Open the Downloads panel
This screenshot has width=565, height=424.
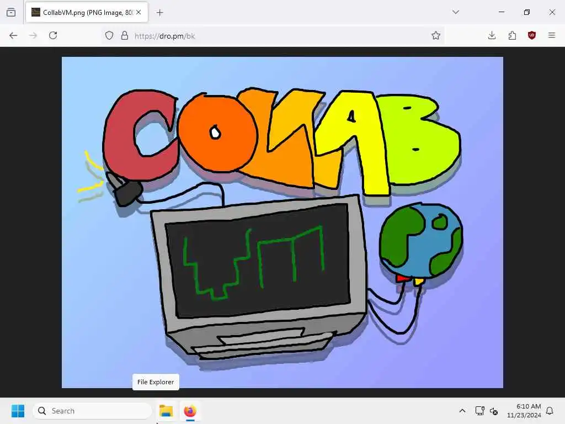[x=492, y=35]
